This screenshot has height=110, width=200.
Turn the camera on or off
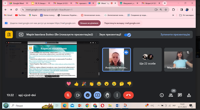78,95
